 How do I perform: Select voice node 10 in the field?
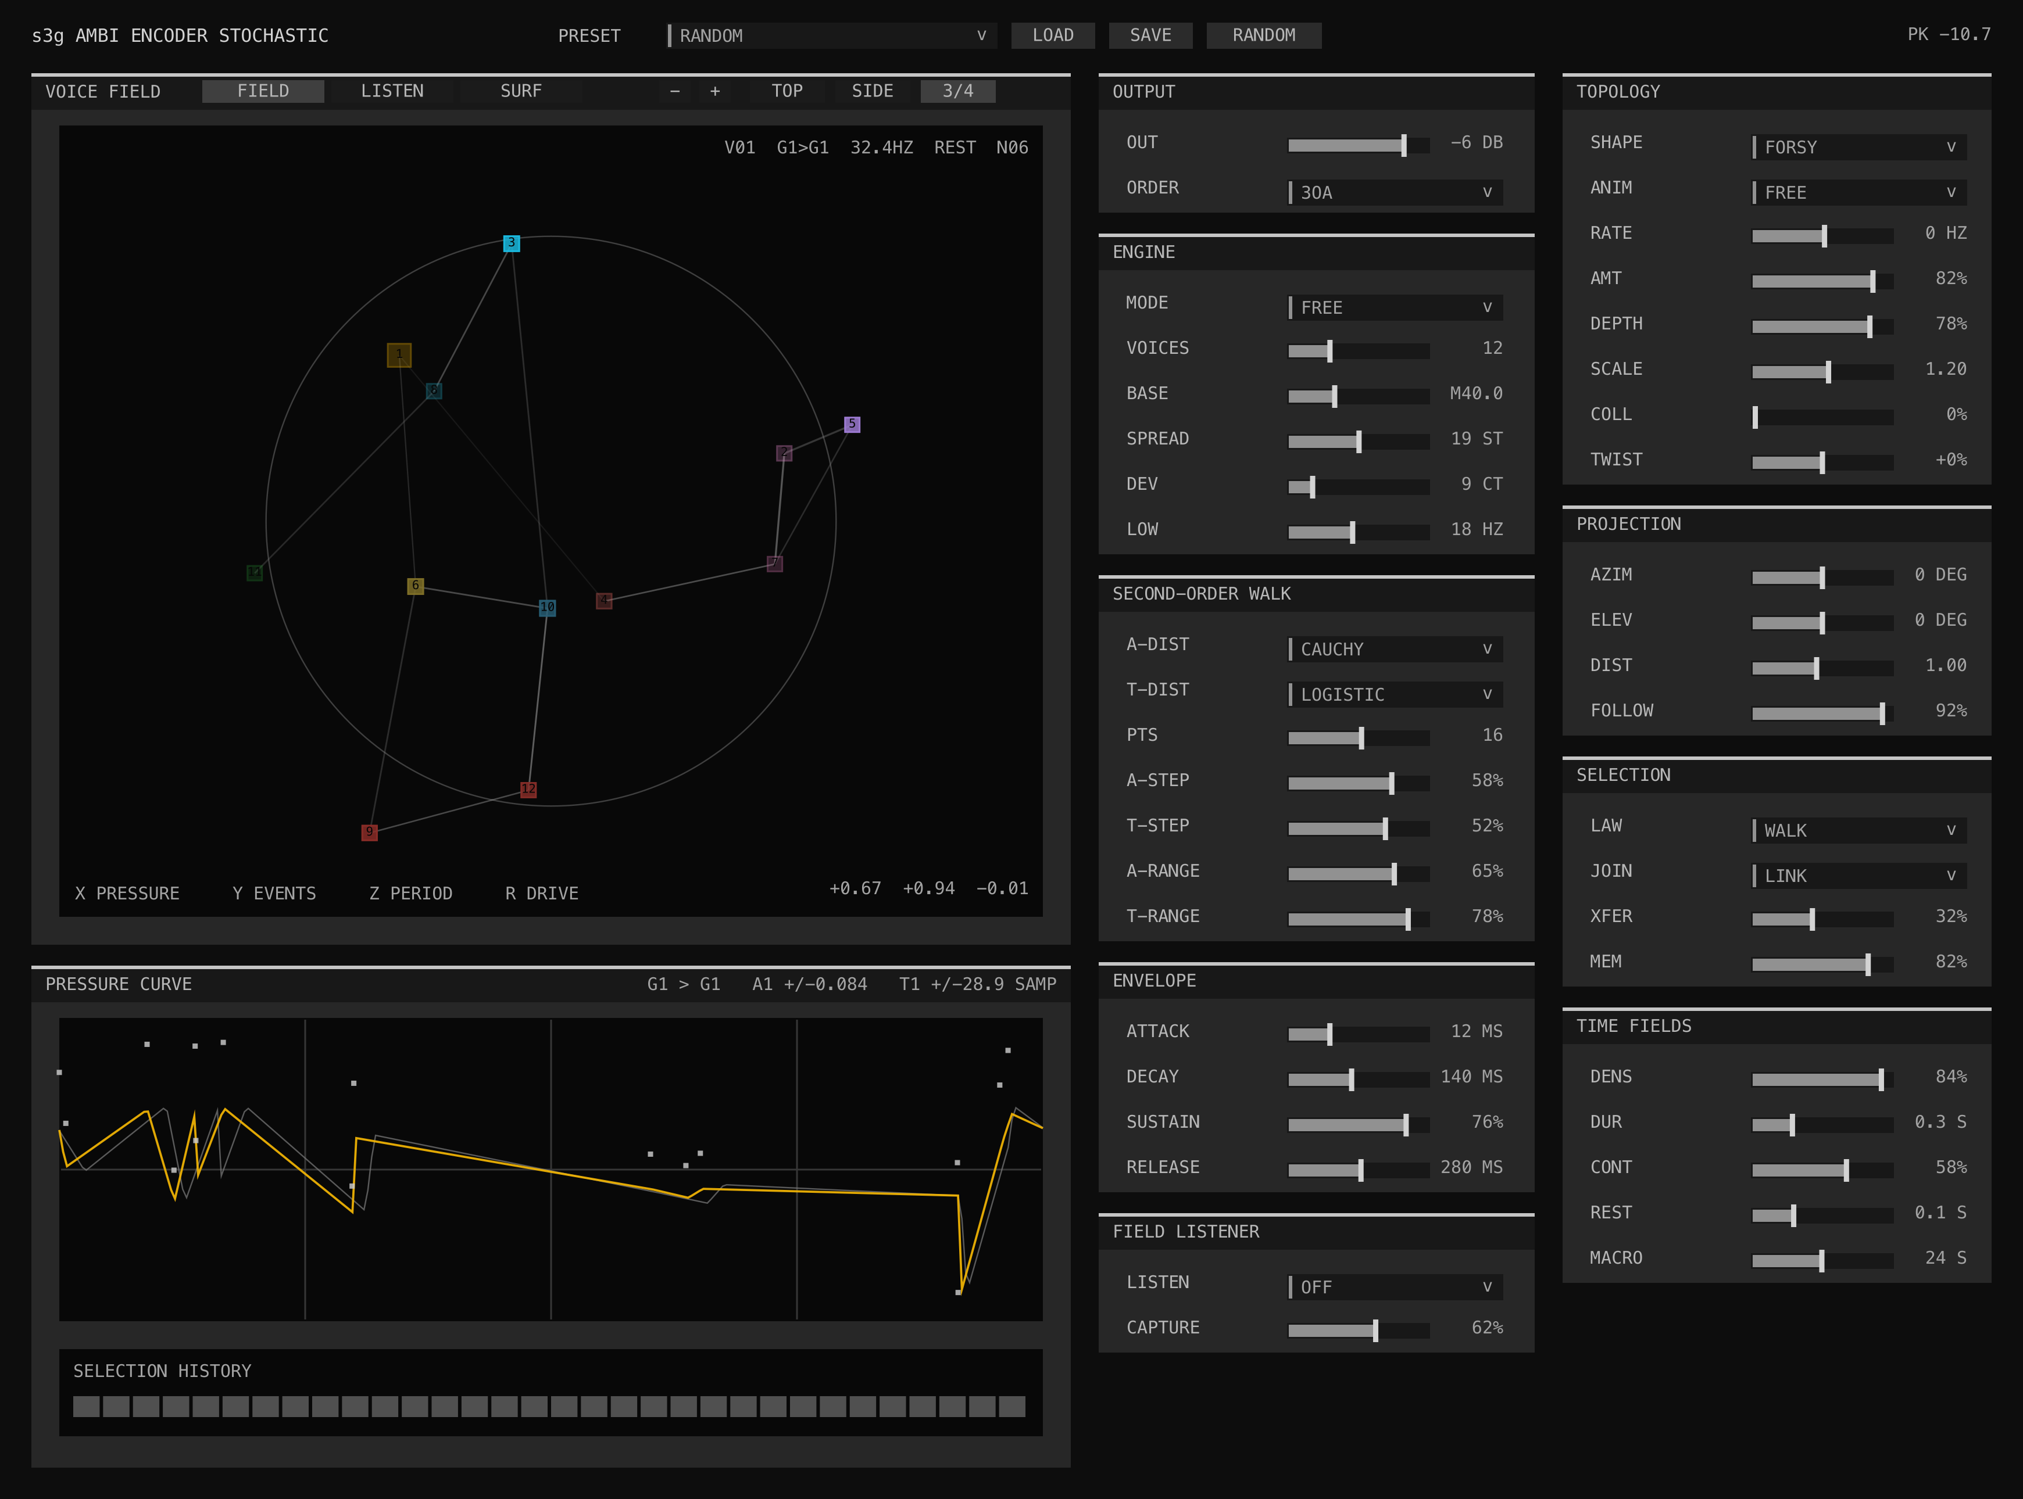548,607
